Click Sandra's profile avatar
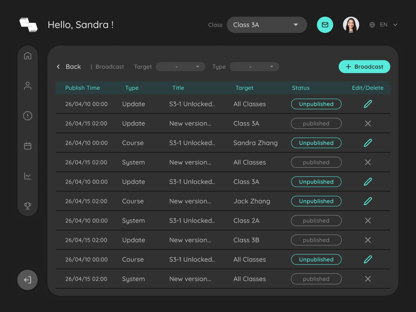Viewport: 416px width, 312px height. tap(351, 25)
